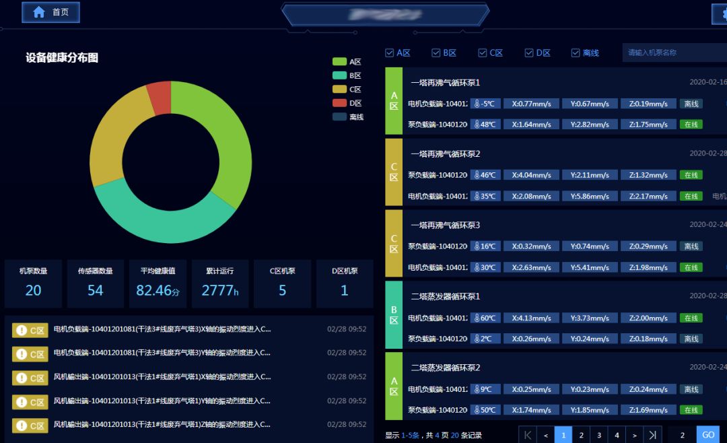This screenshot has height=443, width=727.
Task: Click the thermometer icon showing 16℃
Action: 477,246
